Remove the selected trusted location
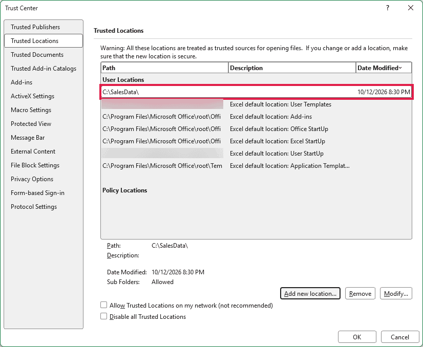Screen dimensions: 423x347 click(x=360, y=293)
